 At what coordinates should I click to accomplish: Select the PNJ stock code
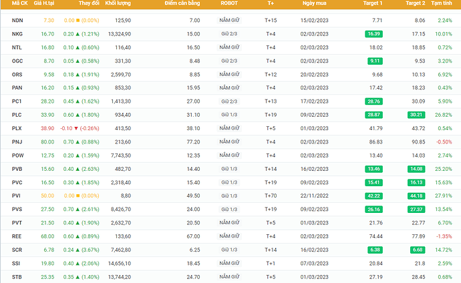(x=17, y=141)
